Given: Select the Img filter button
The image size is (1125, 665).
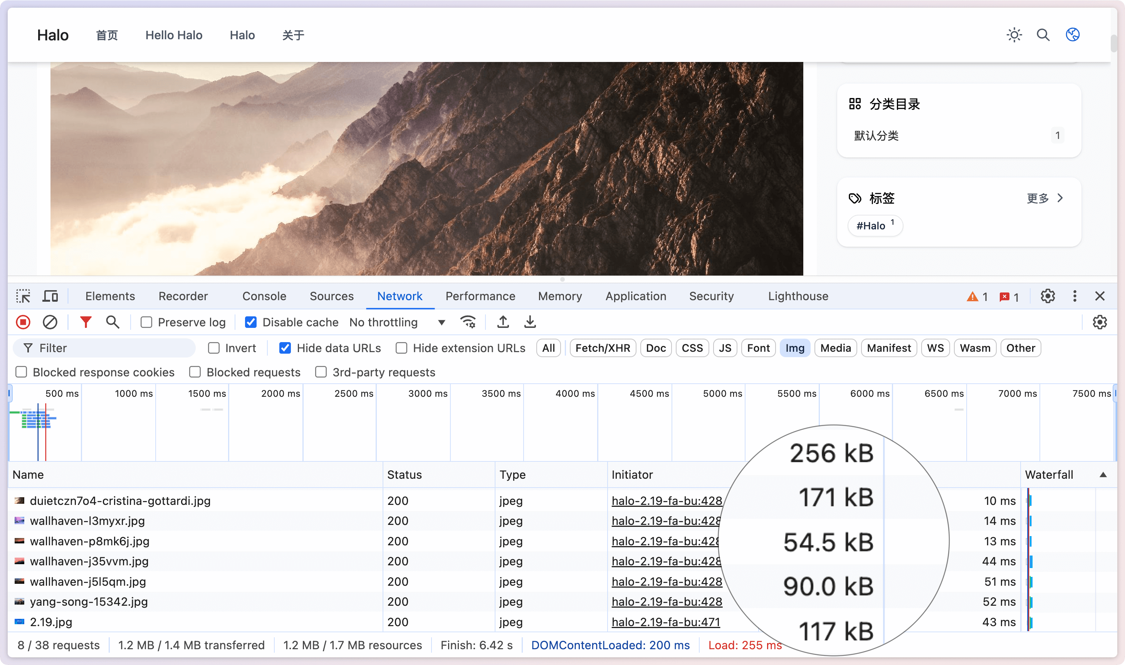Looking at the screenshot, I should (794, 348).
